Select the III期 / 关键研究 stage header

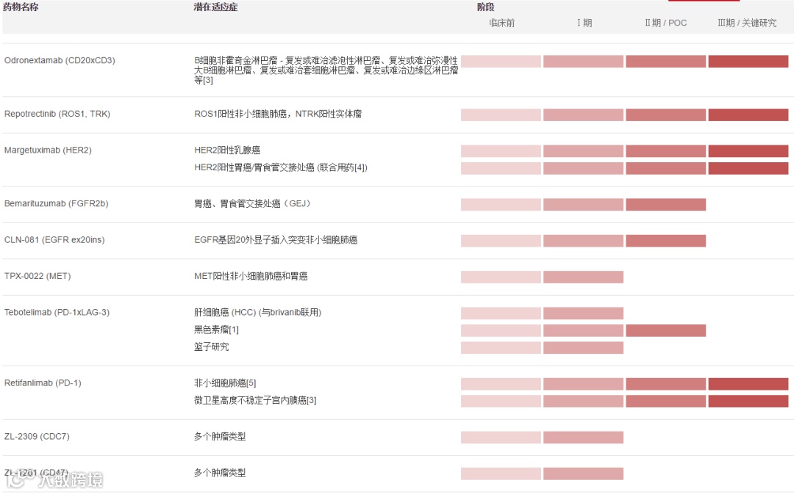pos(748,23)
